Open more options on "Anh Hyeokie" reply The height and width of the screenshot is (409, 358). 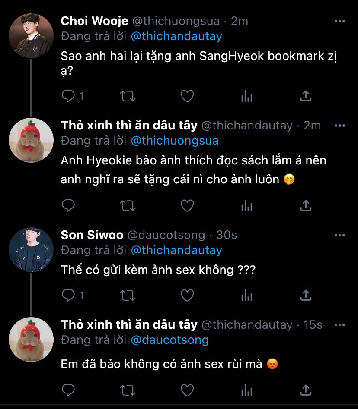coord(340,126)
